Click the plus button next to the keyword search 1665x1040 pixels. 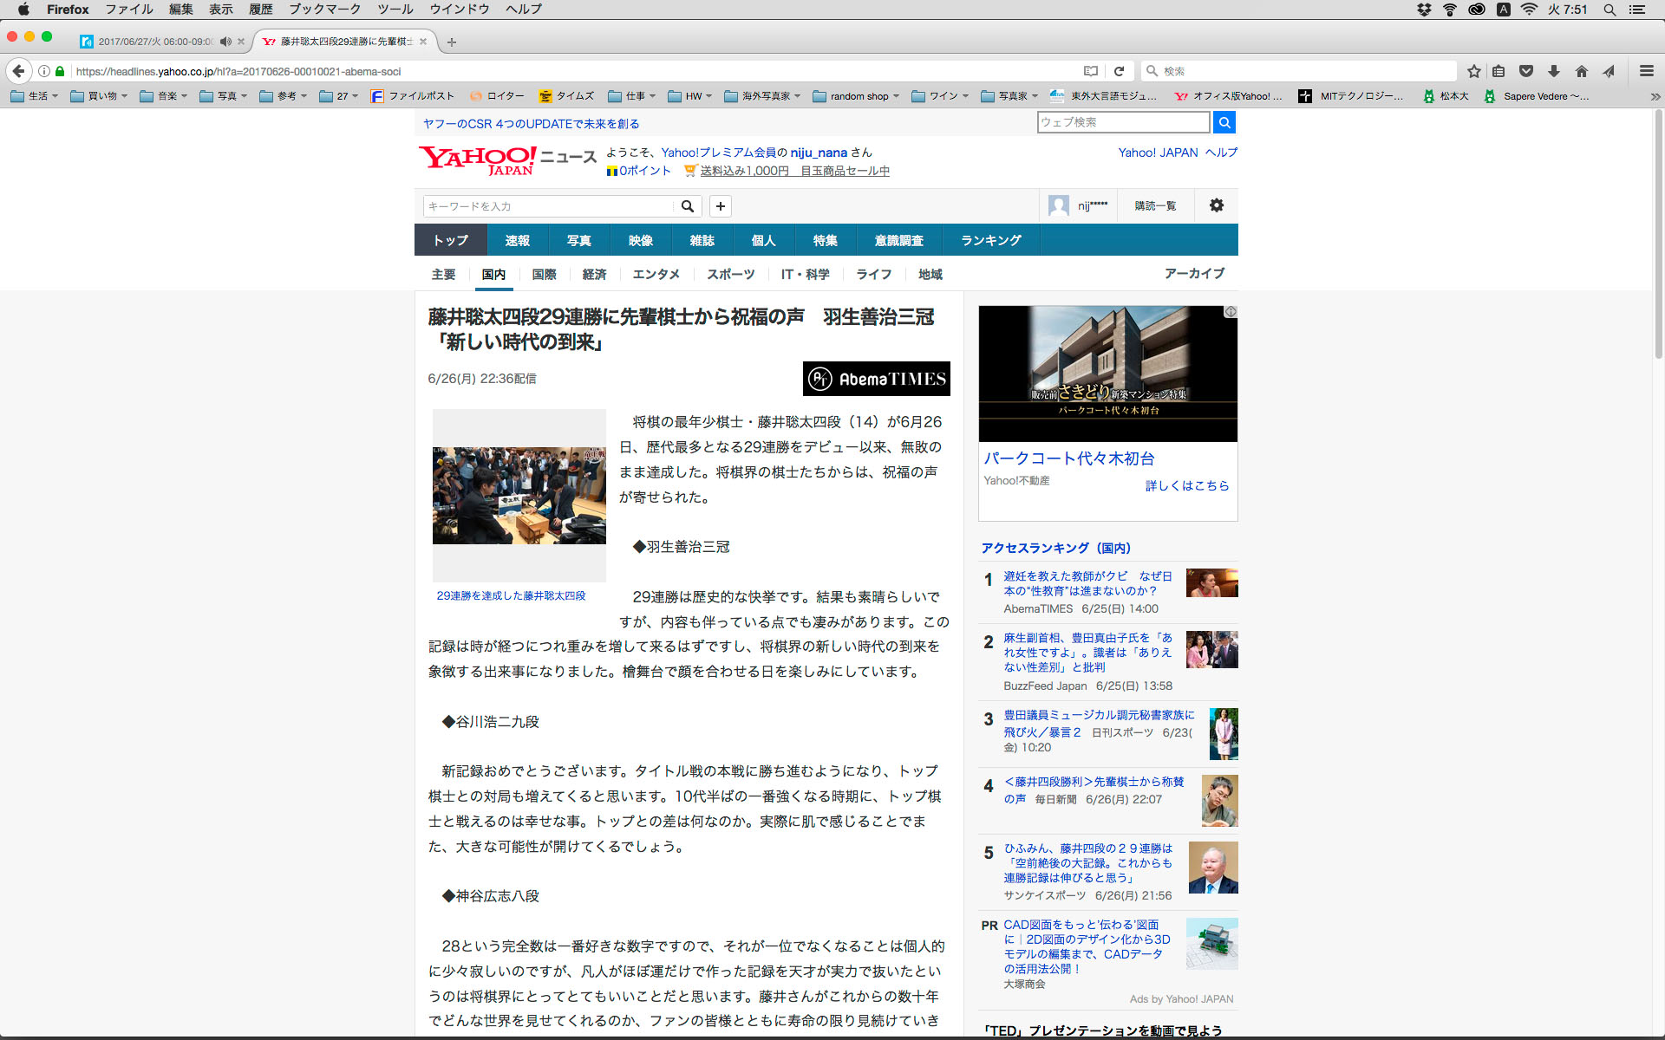(720, 206)
